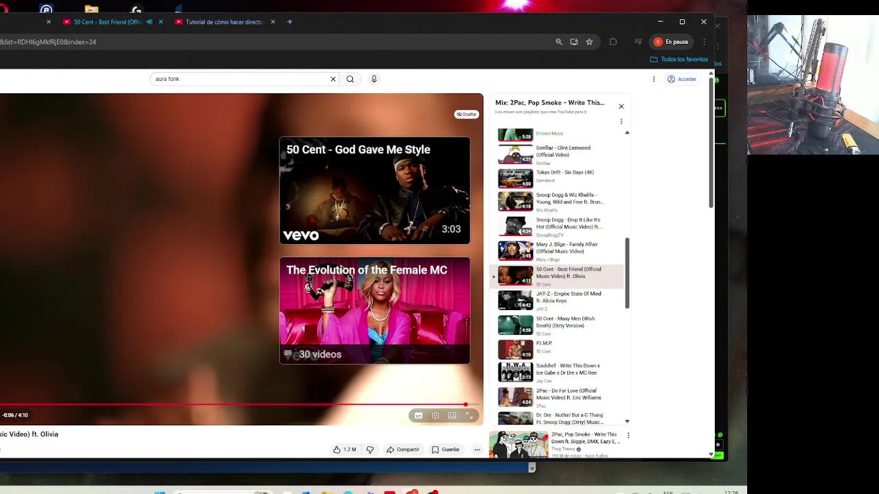This screenshot has width=879, height=494.
Task: Close the 'Tutorial de cómo hacer directo' tab
Action: point(273,22)
